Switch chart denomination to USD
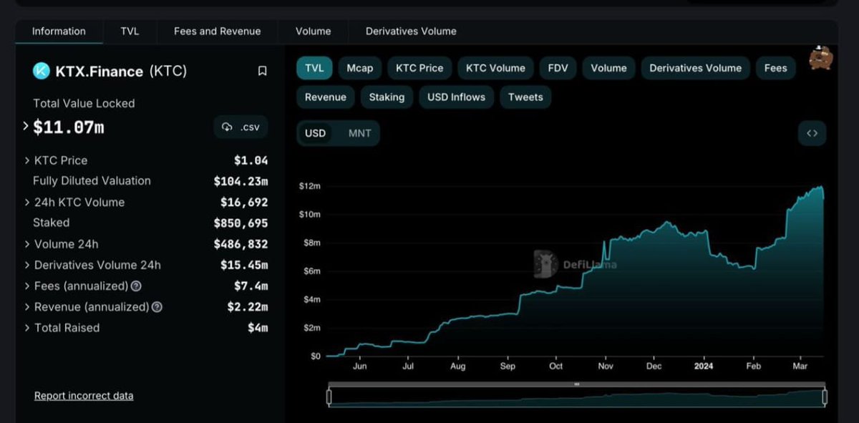 click(315, 133)
